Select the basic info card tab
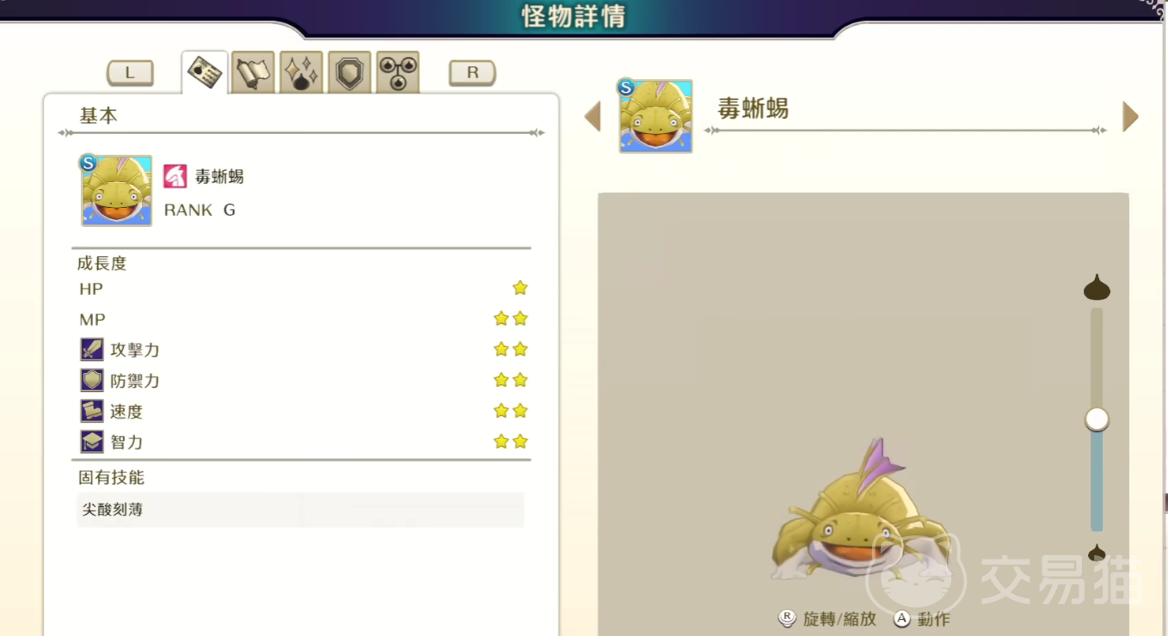This screenshot has width=1168, height=636. coord(205,72)
